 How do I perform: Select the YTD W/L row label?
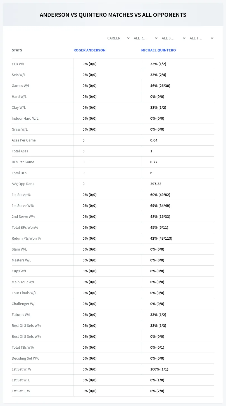coord(18,64)
